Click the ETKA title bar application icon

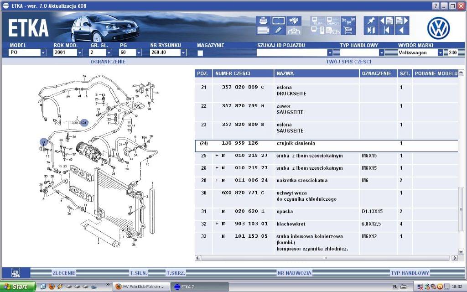coord(5,5)
